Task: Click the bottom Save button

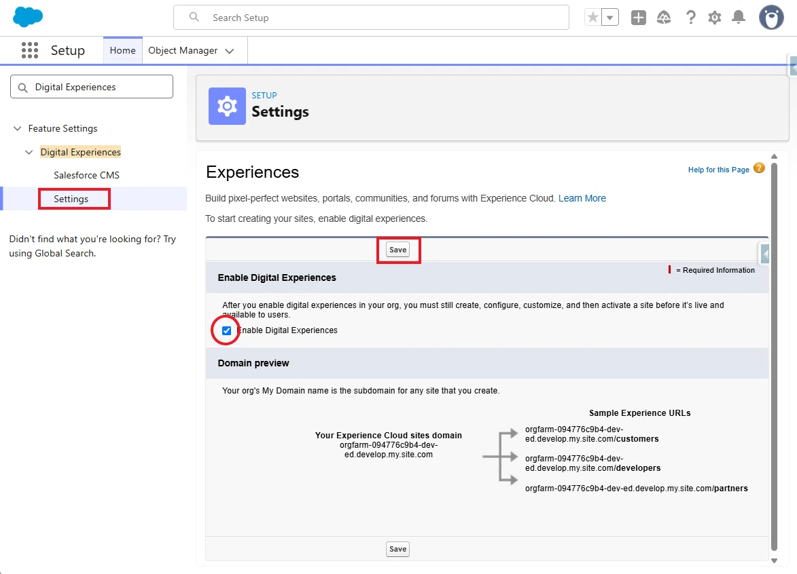Action: tap(398, 549)
